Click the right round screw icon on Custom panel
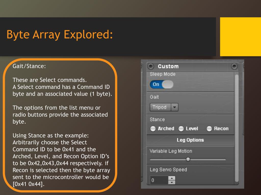The height and width of the screenshot is (195, 261). (x=234, y=66)
